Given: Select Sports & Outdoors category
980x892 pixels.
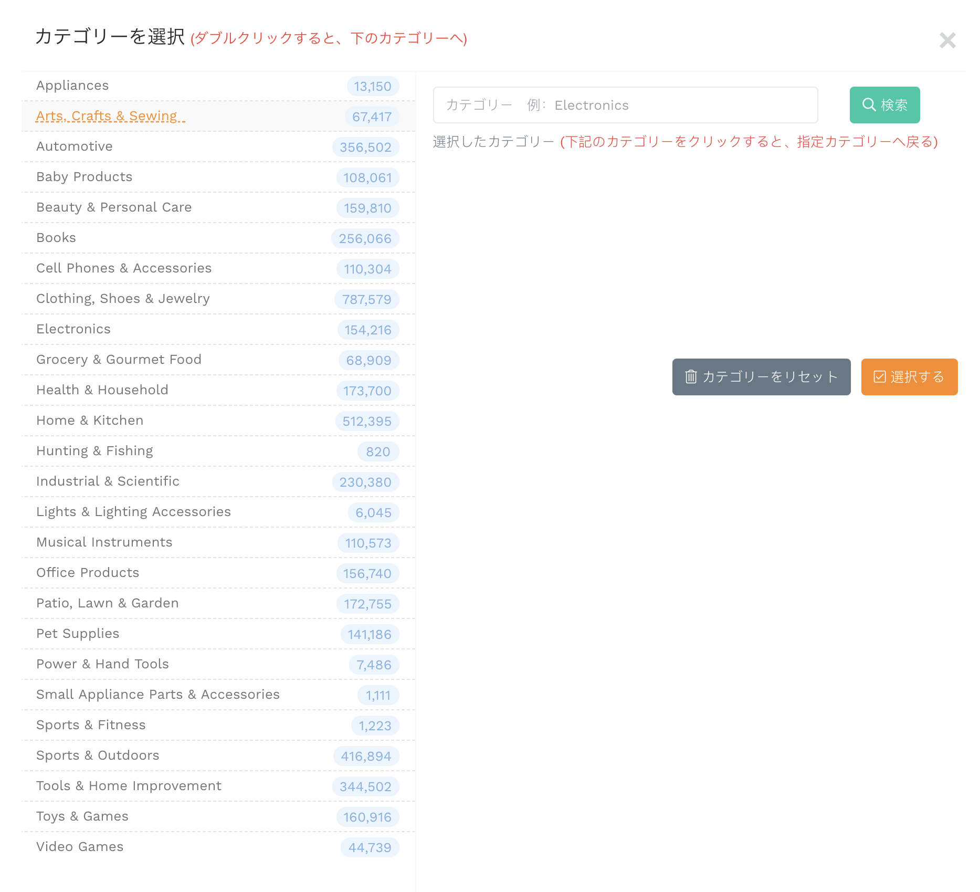Looking at the screenshot, I should coord(218,756).
